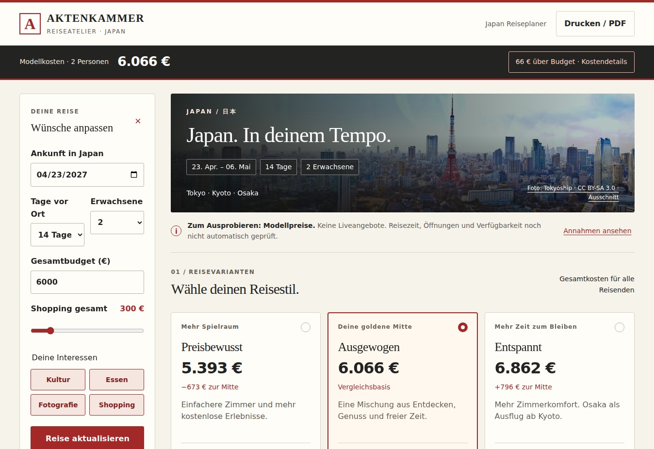Select the Entspannt travel style radio

click(x=620, y=327)
